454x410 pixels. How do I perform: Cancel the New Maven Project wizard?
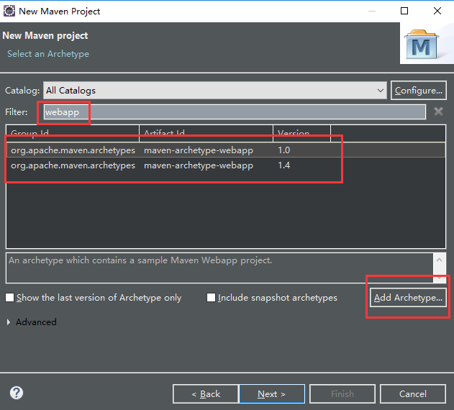[x=412, y=393]
